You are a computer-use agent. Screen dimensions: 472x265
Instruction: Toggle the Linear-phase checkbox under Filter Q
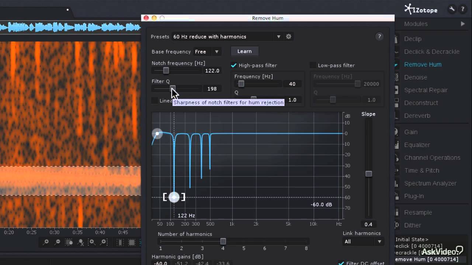[155, 100]
